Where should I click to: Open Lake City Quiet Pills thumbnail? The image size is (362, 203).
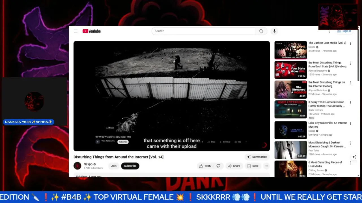(290, 130)
